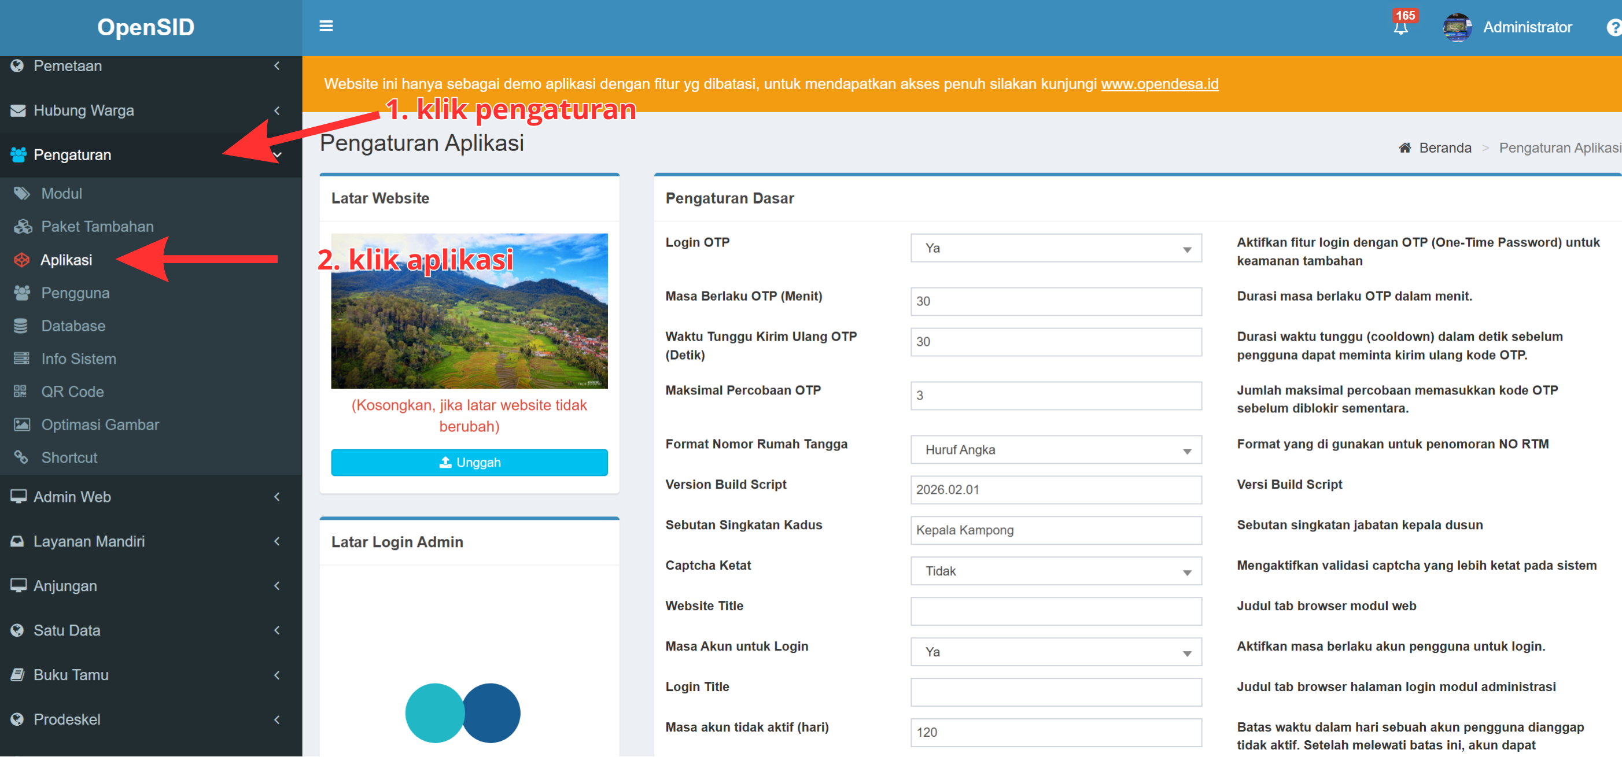Open the notifications bell icon
Screen dimensions: 1622x757
tap(1400, 28)
